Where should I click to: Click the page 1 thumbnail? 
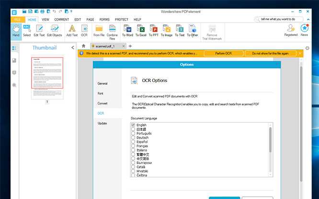46,73
